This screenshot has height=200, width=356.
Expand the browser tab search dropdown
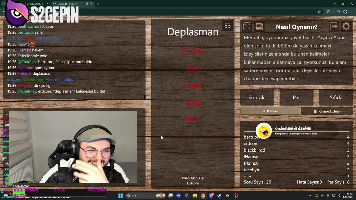tap(3, 4)
